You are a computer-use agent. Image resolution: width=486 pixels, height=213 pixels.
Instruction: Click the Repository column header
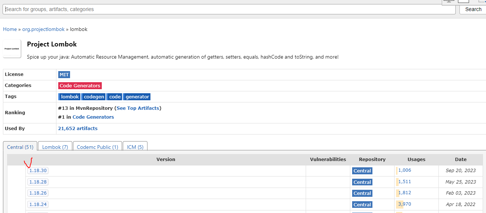click(x=372, y=160)
